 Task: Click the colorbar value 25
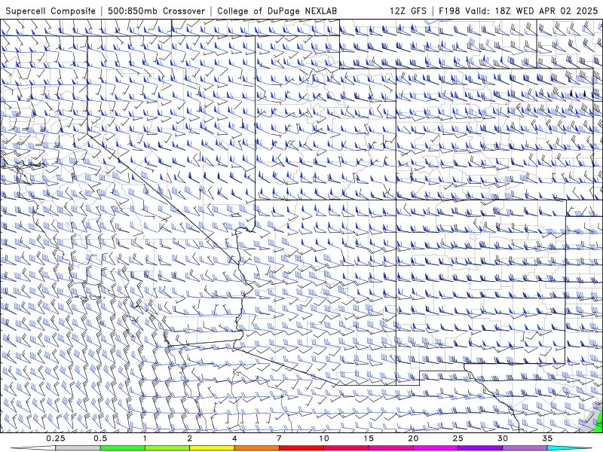[458, 438]
